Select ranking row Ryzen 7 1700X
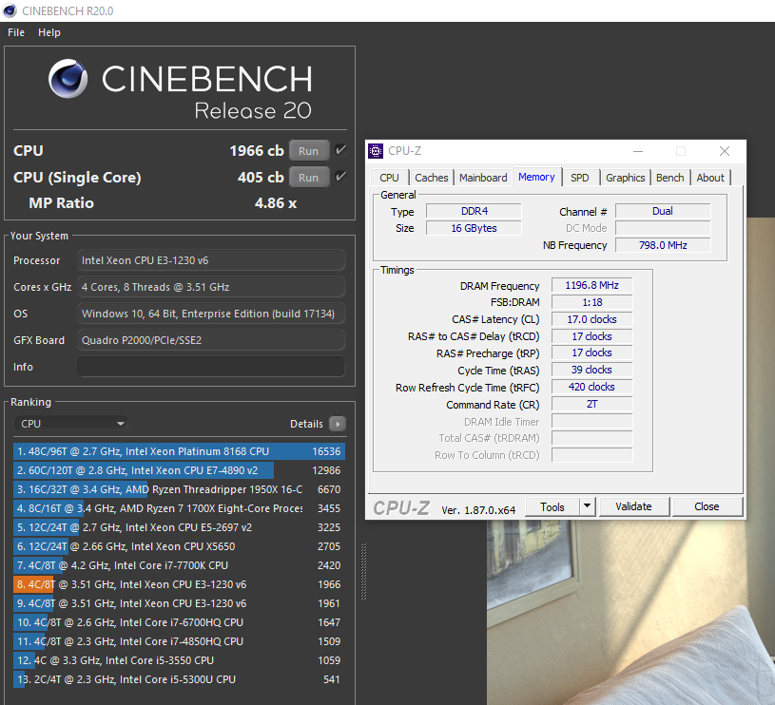This screenshot has width=775, height=705. (179, 508)
